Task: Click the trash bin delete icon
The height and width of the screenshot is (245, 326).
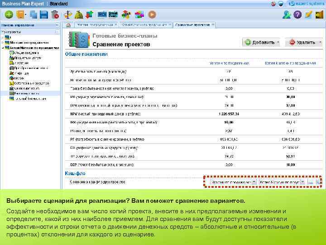Action: (55, 15)
